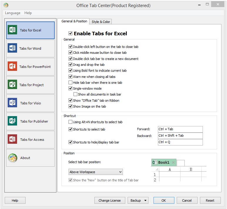Expand the Backup button dropdown arrow

tap(145, 200)
